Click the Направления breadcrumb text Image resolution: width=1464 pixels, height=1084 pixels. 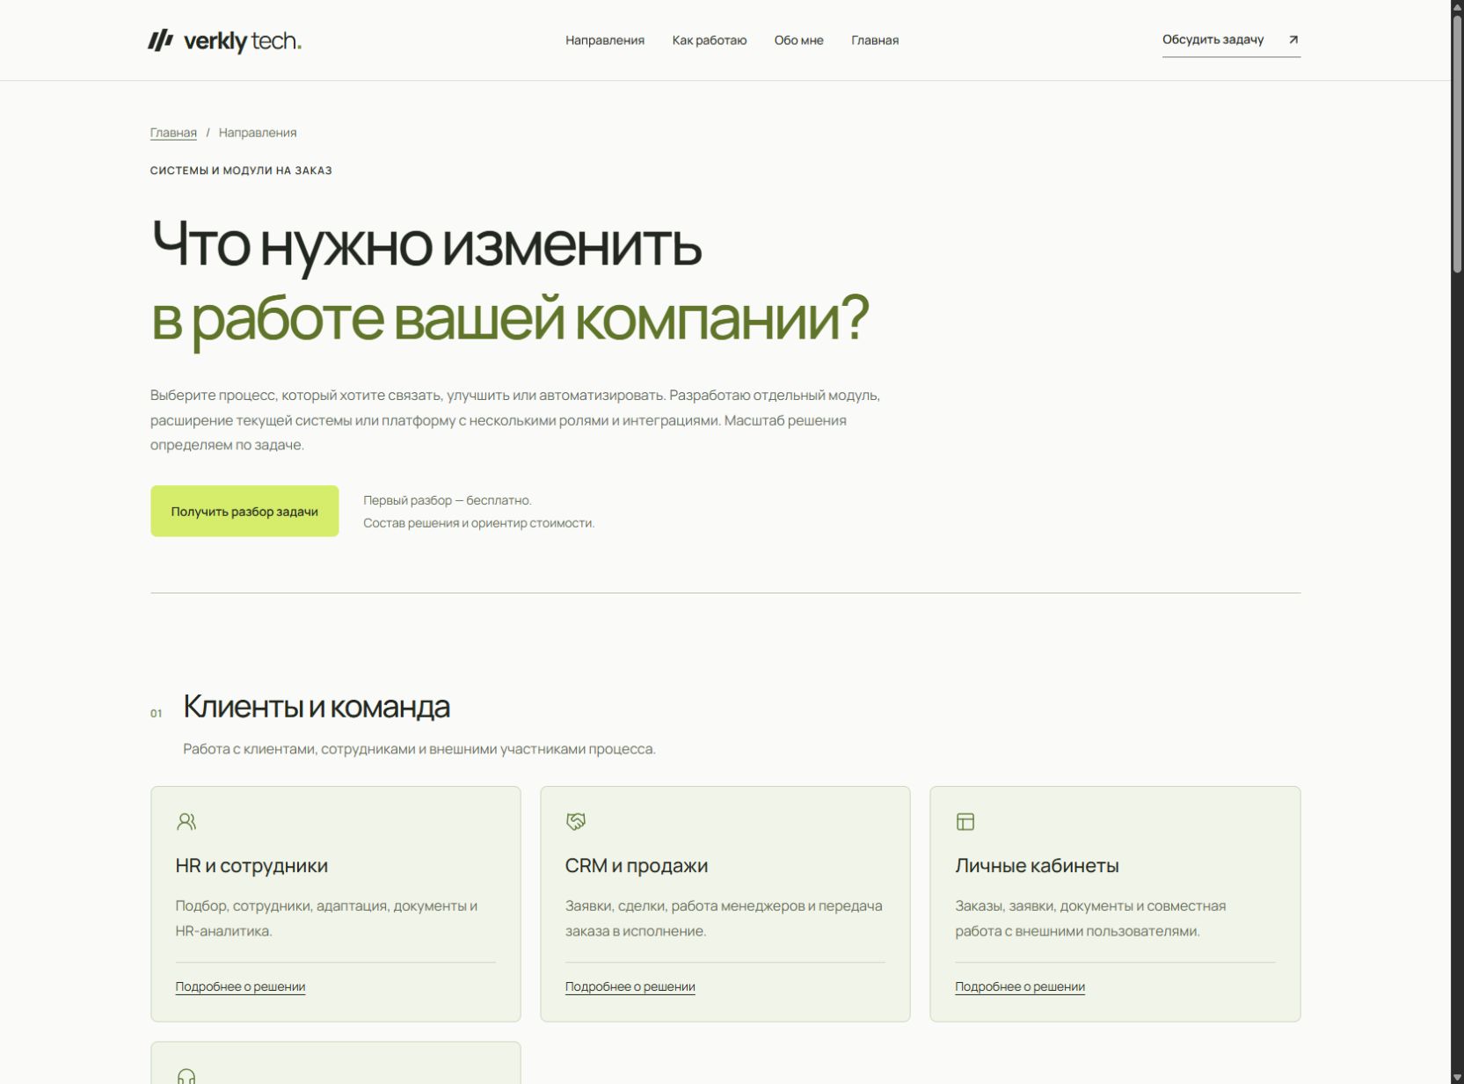(258, 133)
